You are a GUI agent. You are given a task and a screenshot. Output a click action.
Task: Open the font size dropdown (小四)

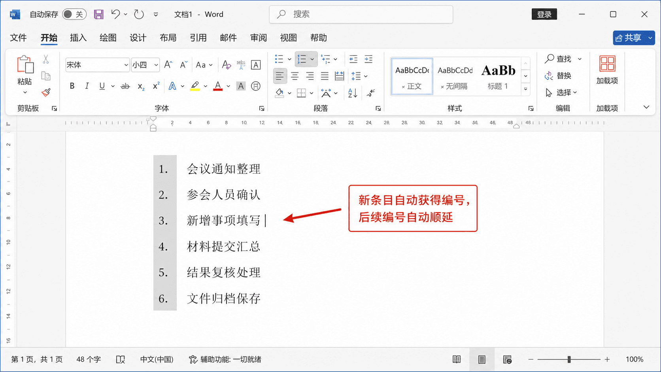156,65
